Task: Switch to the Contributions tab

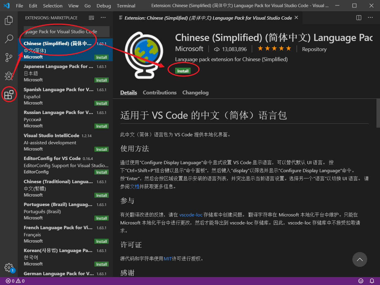Action: [160, 93]
